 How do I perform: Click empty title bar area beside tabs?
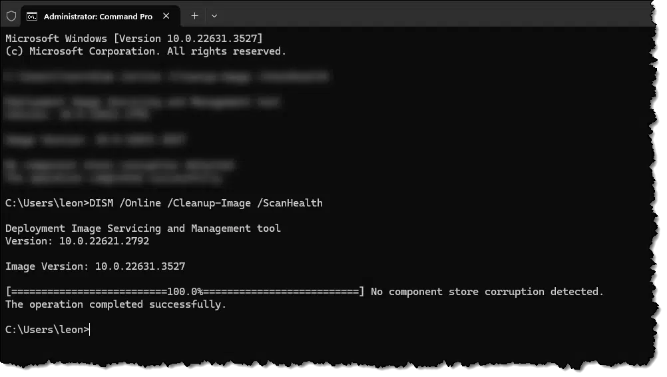[x=425, y=16]
